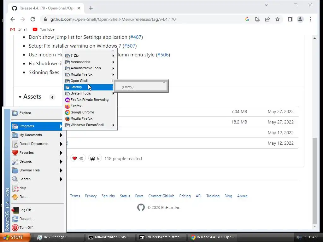Expand the 7-Zip submenu arrow
This screenshot has width=323, height=242.
pos(113,56)
